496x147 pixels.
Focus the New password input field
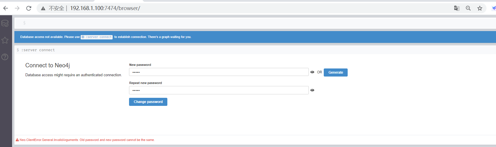click(219, 72)
